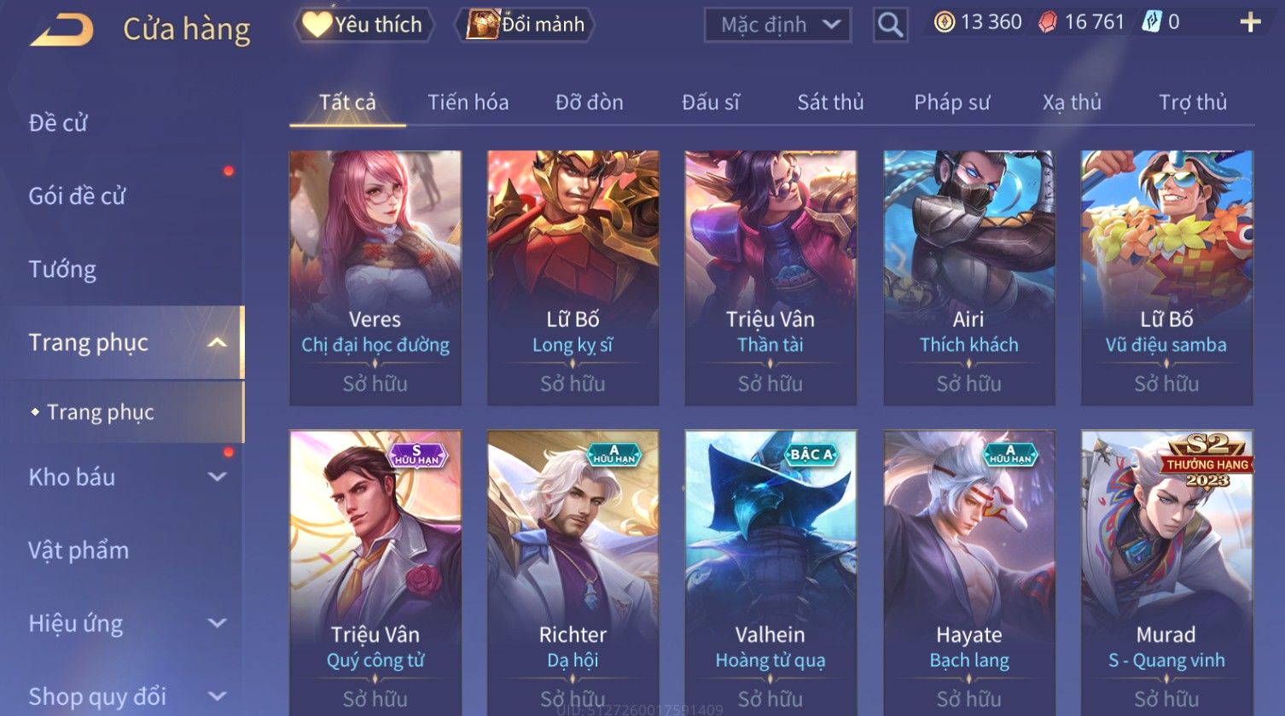Open Đổi mảnh chest exchange
Screen dimensions: 1285x716
(525, 25)
